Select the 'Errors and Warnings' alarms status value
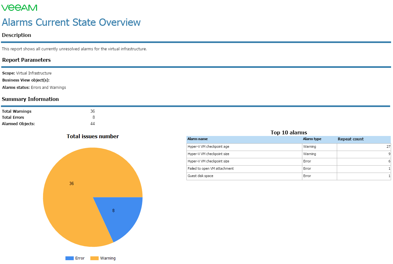 click(x=49, y=87)
